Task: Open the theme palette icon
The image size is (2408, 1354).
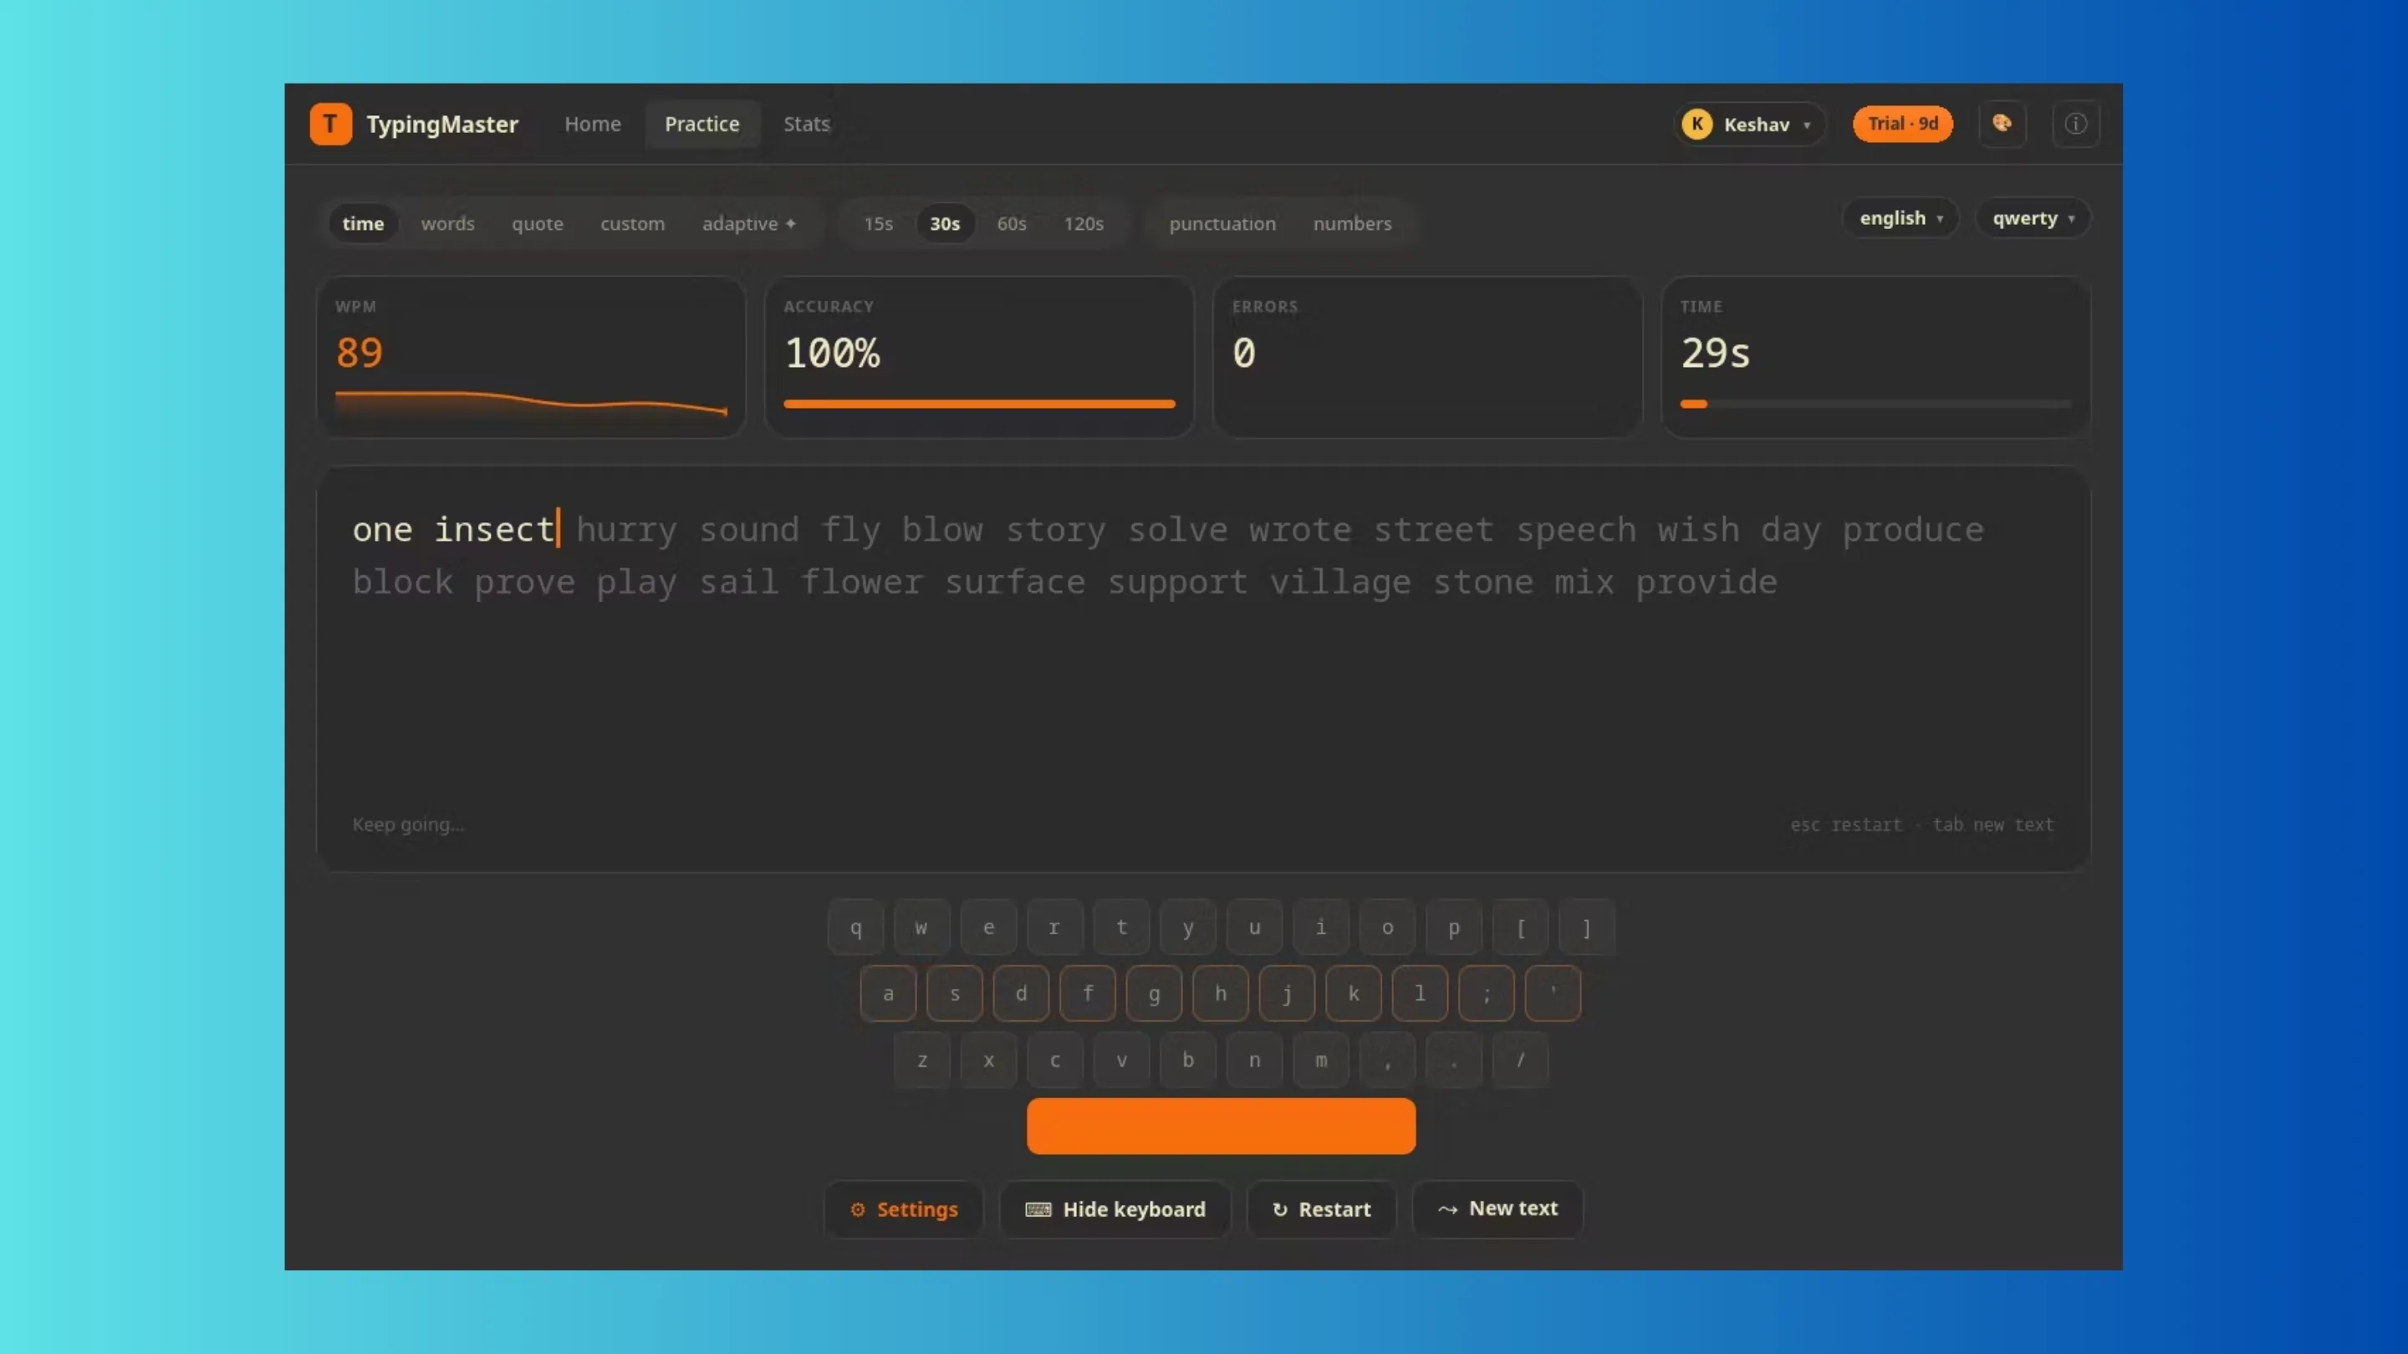Action: (x=2002, y=124)
